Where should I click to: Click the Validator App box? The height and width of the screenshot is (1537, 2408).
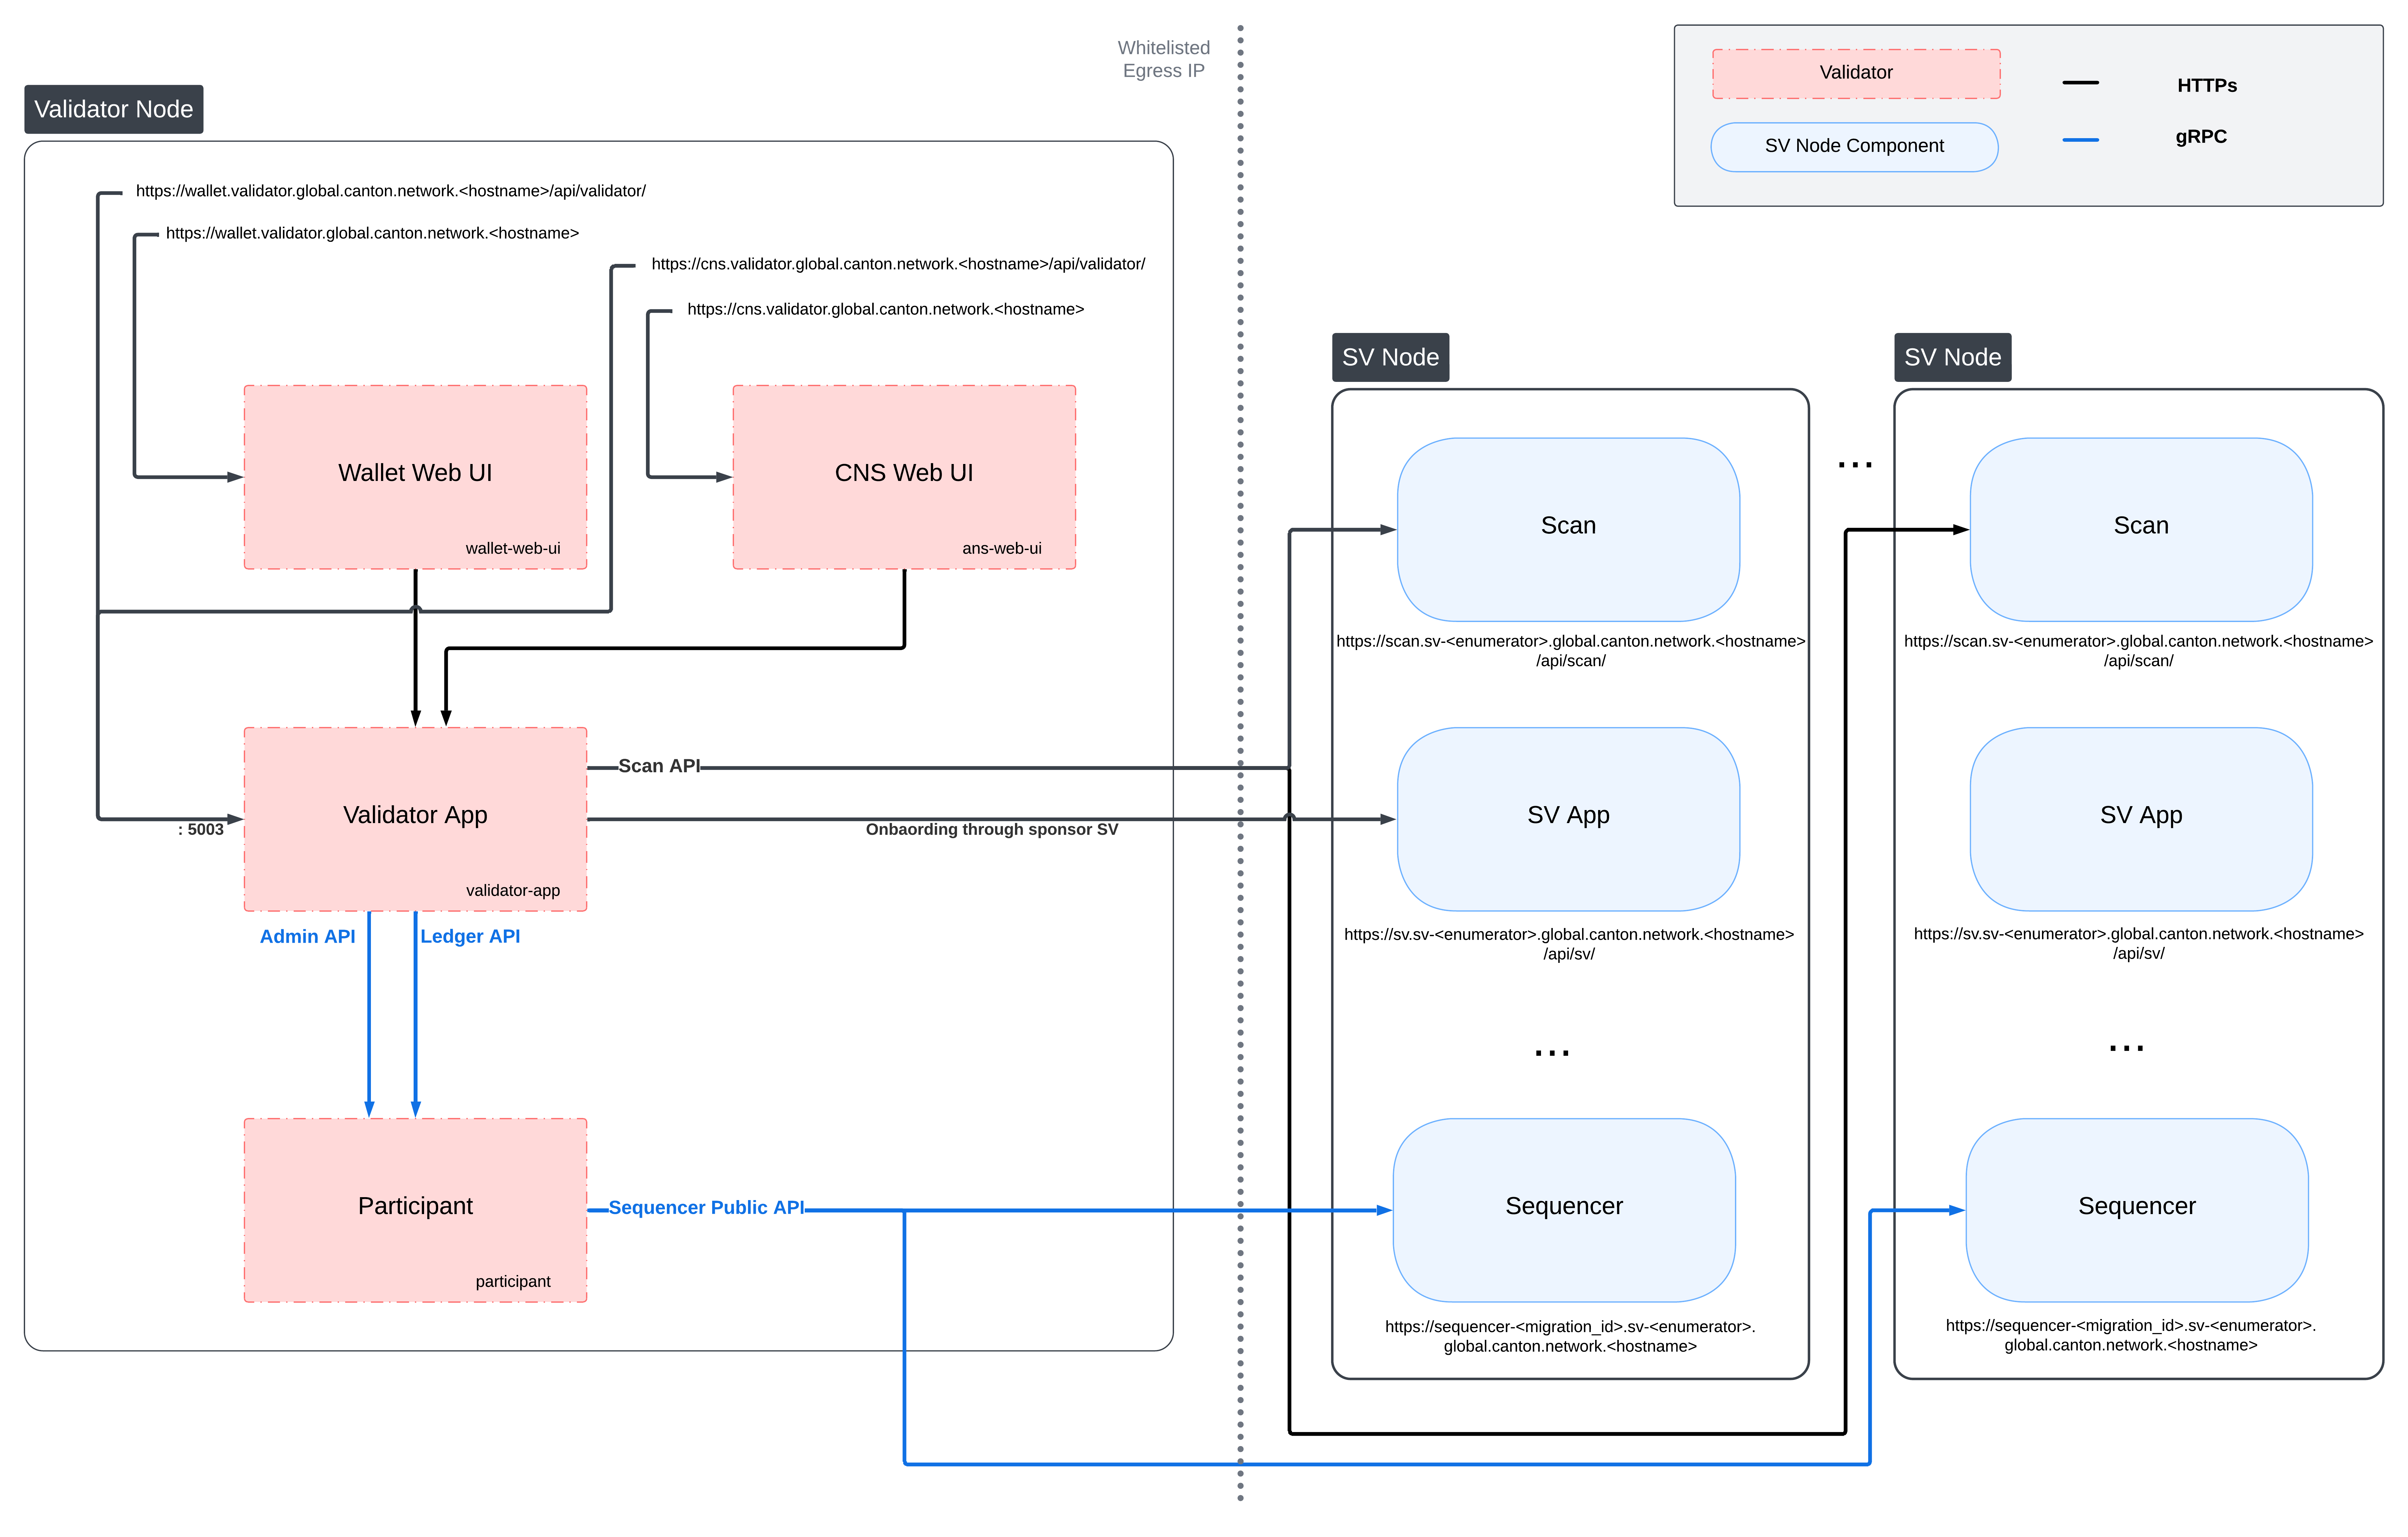coord(415,815)
